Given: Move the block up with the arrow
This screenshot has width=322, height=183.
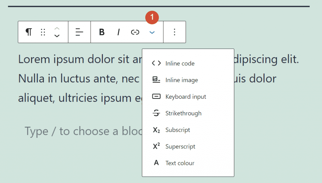Looking at the screenshot, I should coord(57,28).
